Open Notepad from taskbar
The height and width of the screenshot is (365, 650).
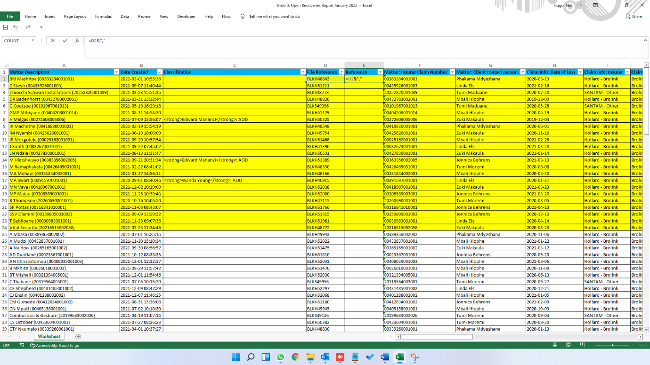point(355,357)
